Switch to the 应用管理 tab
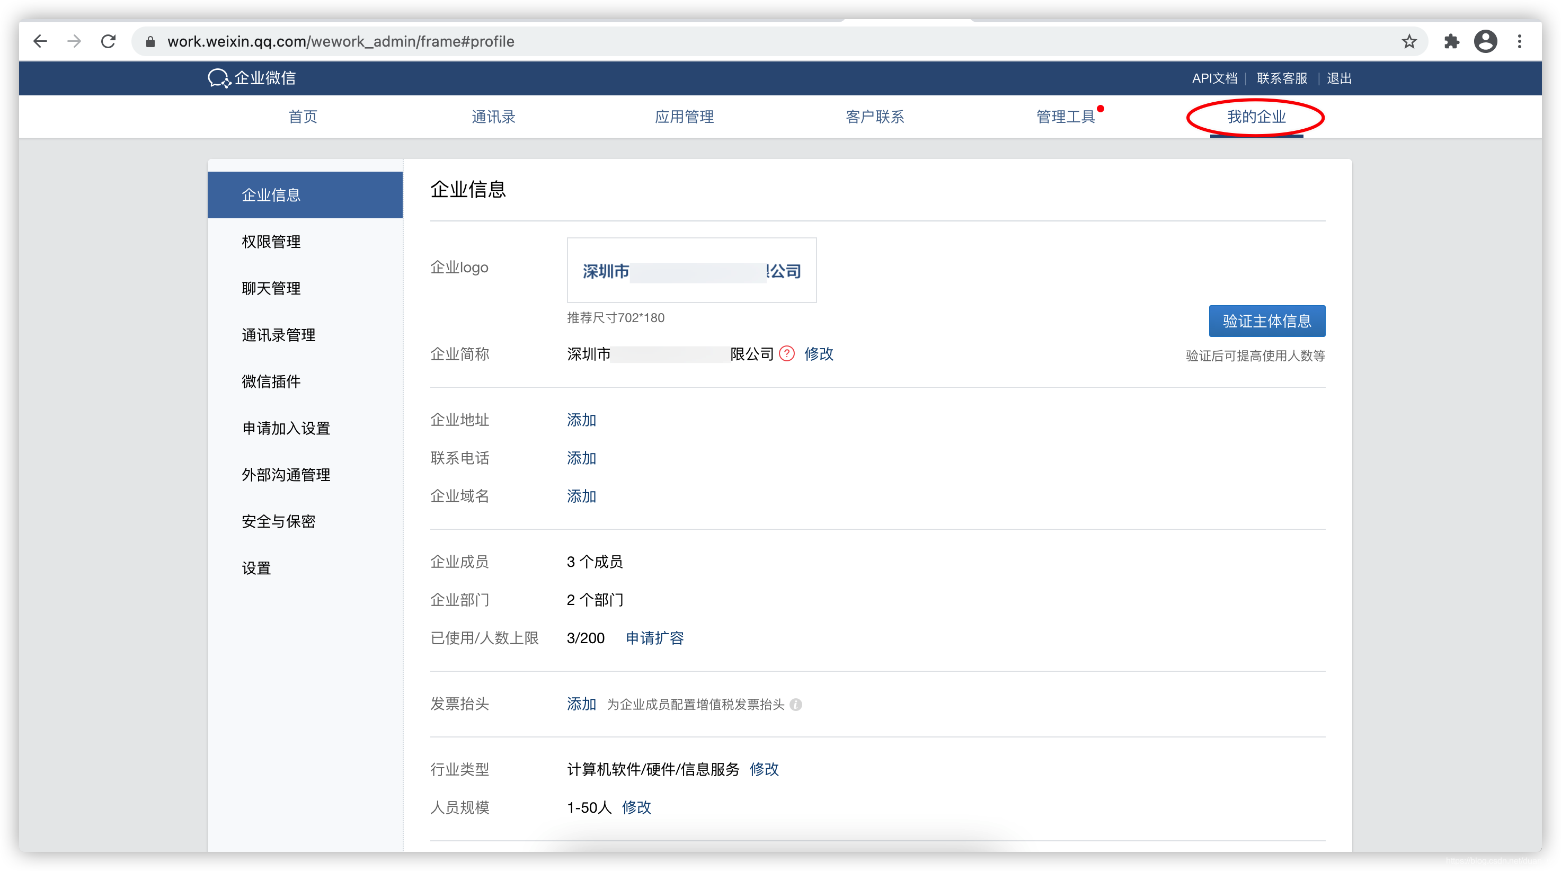 point(684,117)
